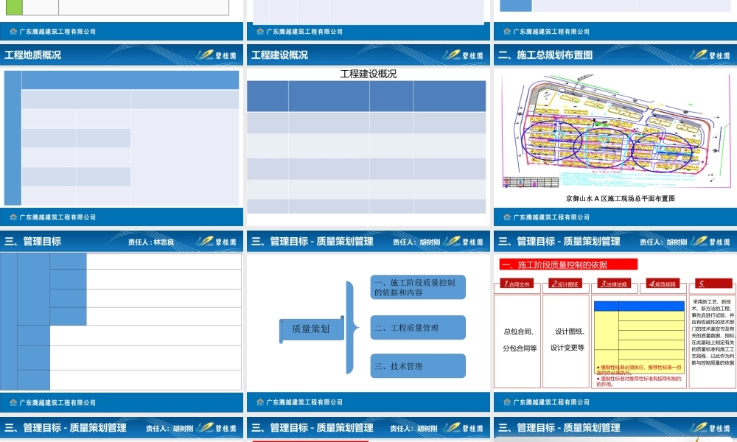Click the 二、施工总规划布置图 header title text

coord(545,55)
